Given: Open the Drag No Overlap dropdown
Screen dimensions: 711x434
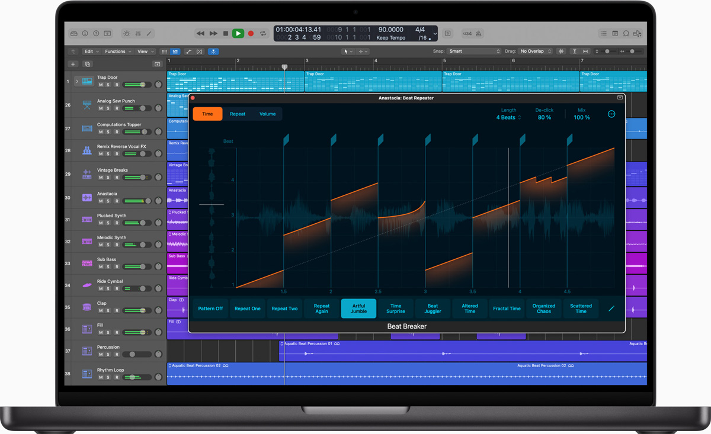Looking at the screenshot, I should [536, 52].
